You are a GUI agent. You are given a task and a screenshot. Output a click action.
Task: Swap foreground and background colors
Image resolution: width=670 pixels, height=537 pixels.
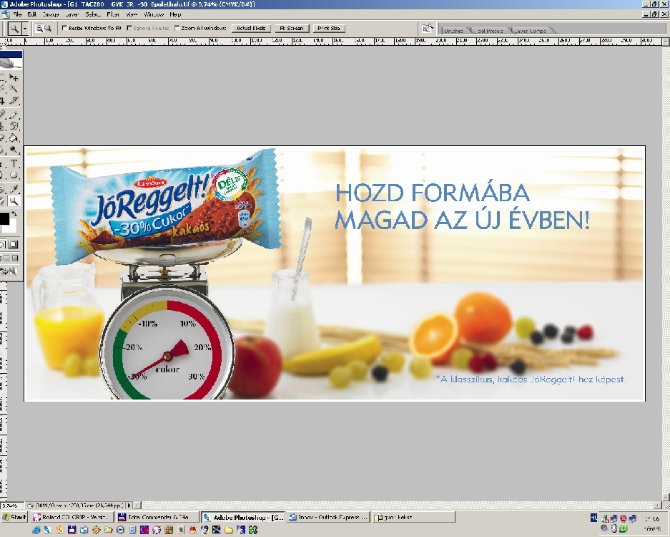(14, 213)
